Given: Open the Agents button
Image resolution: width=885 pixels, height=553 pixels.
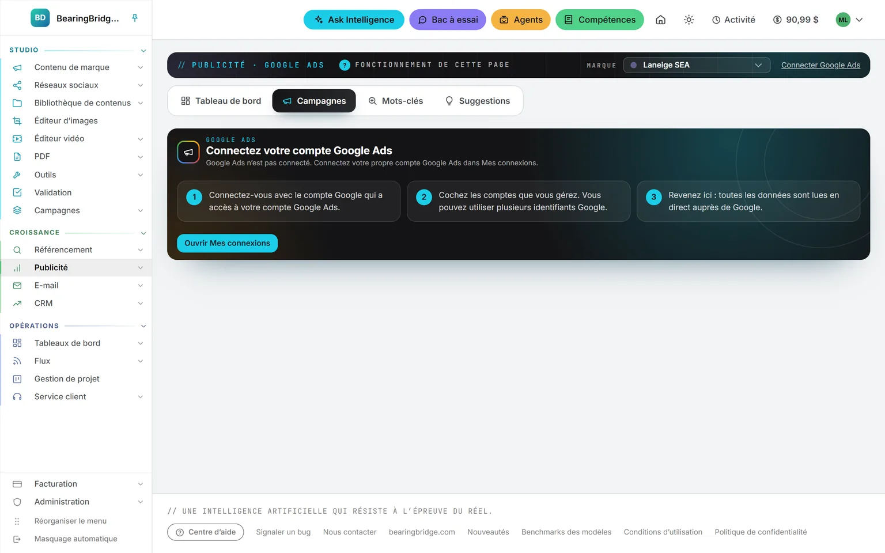Looking at the screenshot, I should [x=521, y=20].
